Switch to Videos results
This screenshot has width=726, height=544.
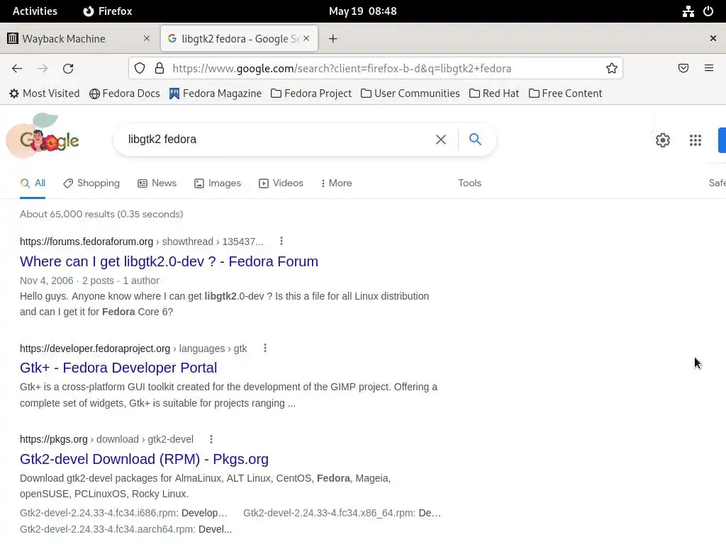[x=281, y=183]
